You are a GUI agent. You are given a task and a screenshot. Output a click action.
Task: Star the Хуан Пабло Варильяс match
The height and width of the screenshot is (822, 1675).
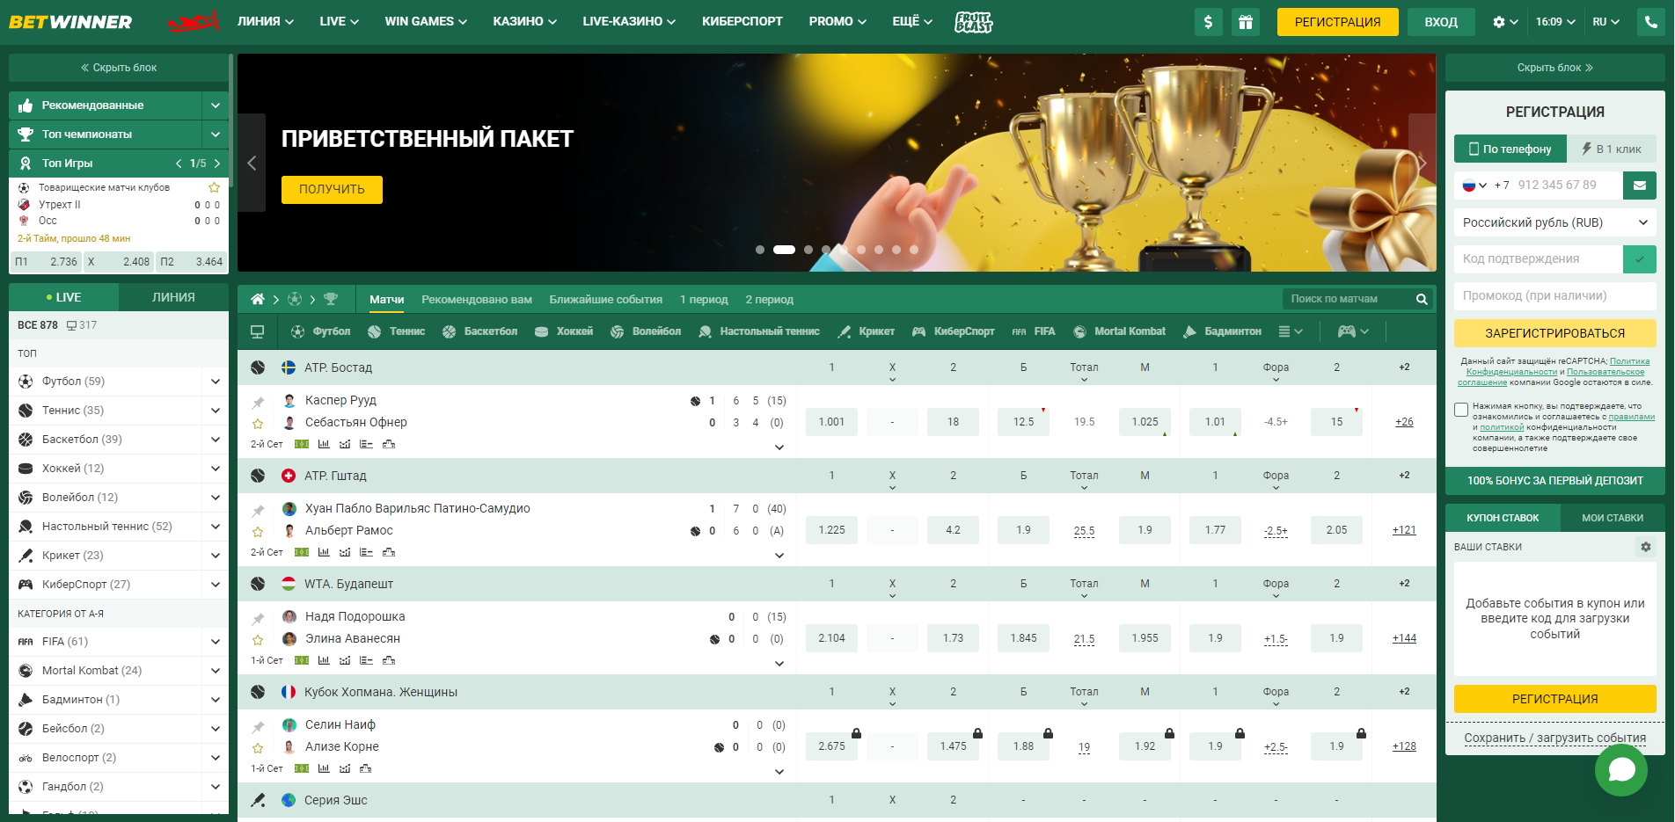(x=258, y=532)
